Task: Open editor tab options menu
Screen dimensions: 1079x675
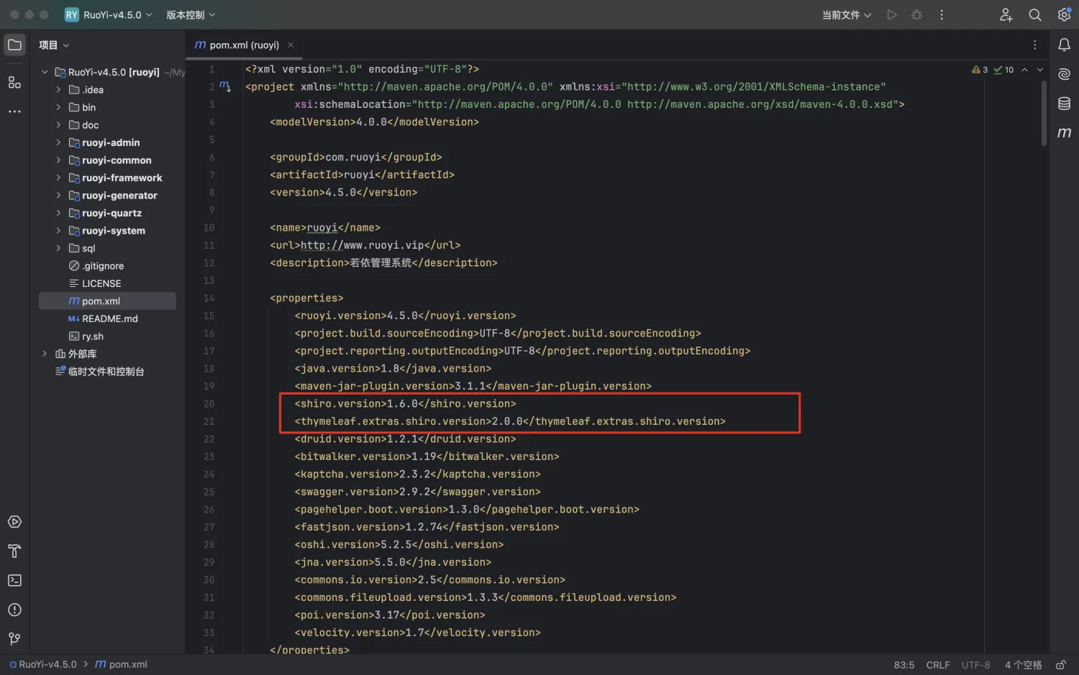Action: [x=1035, y=45]
